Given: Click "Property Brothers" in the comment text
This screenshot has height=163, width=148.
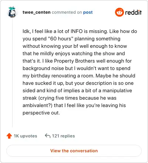Looking at the screenshot, I should tap(74, 61).
